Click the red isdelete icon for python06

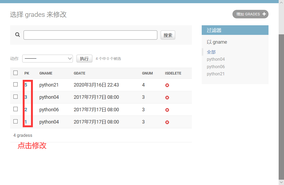click(x=167, y=110)
